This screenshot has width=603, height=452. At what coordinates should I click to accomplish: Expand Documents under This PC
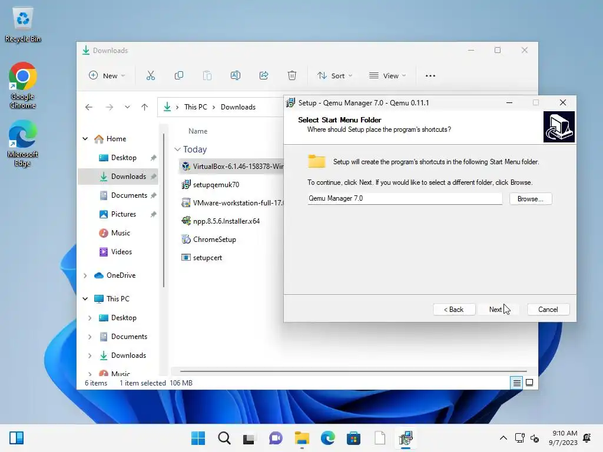click(90, 337)
